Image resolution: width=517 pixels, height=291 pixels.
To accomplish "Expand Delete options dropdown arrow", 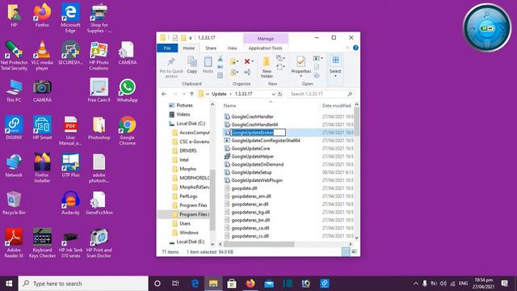I will (x=253, y=61).
